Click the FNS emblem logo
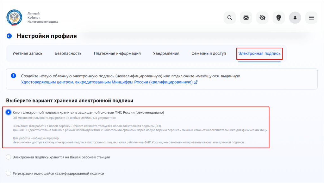 (x=14, y=18)
